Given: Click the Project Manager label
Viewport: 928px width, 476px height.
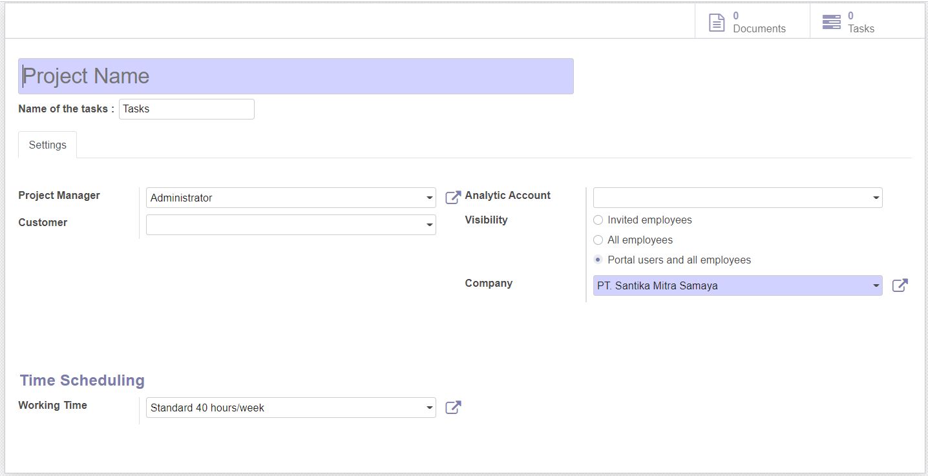Looking at the screenshot, I should (x=59, y=195).
